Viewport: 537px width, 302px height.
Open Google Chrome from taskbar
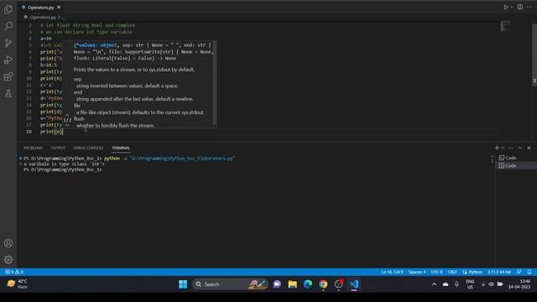point(323,284)
